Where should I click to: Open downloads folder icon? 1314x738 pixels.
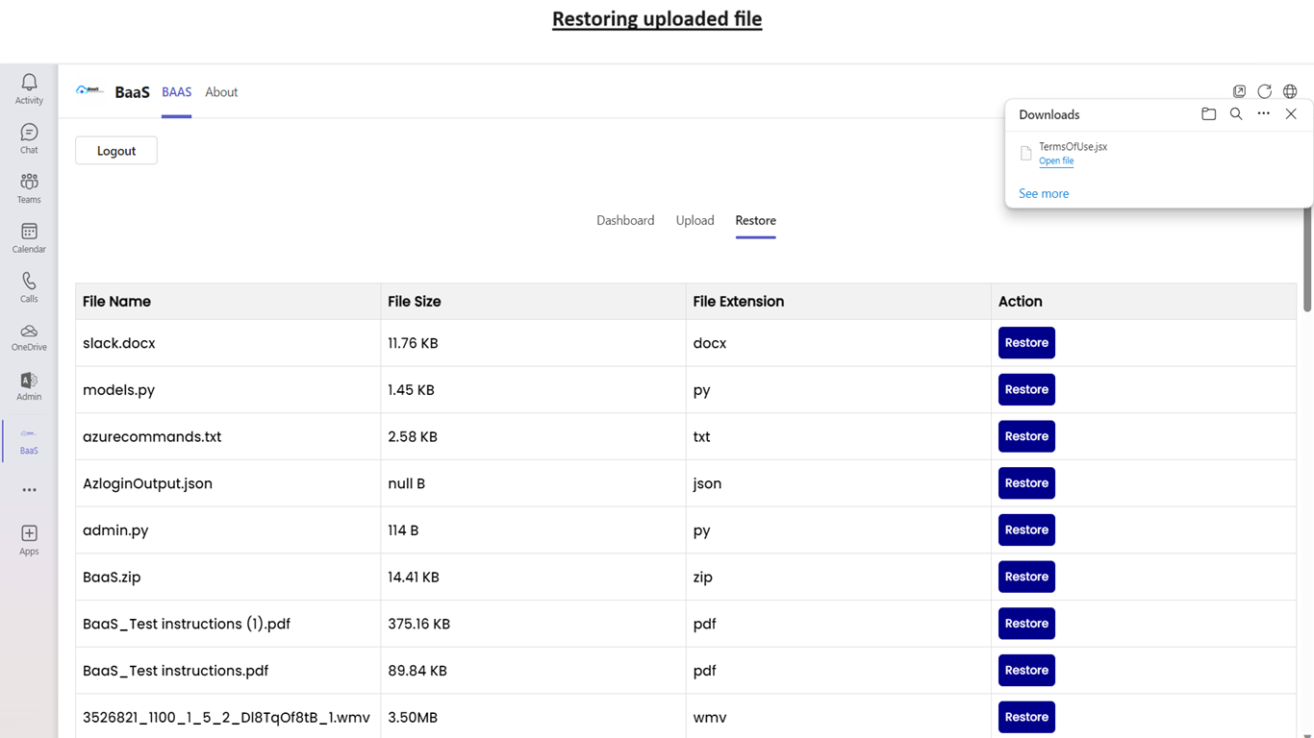click(x=1209, y=114)
